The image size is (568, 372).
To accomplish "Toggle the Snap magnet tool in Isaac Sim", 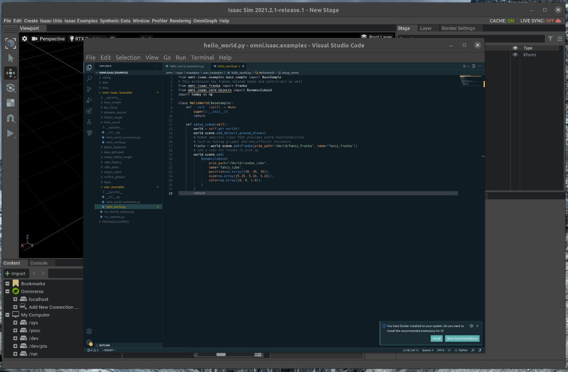I will [11, 118].
